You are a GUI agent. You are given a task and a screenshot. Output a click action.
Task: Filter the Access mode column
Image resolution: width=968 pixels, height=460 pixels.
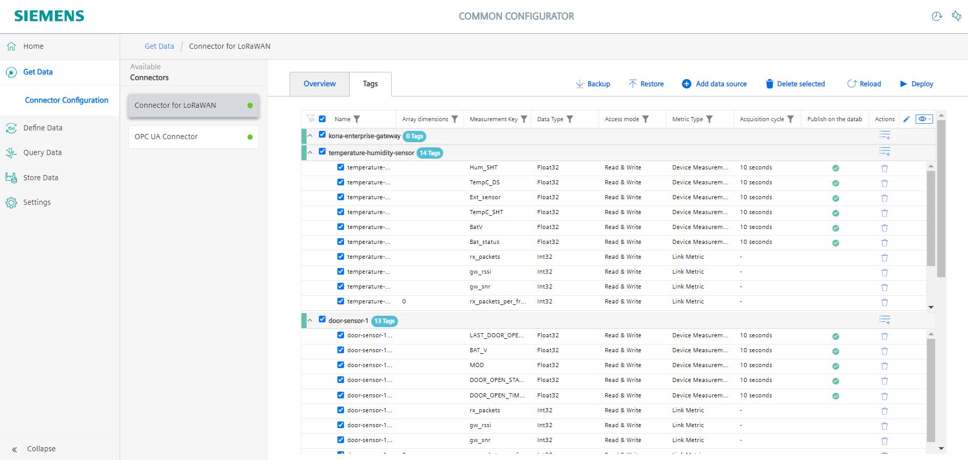click(646, 119)
